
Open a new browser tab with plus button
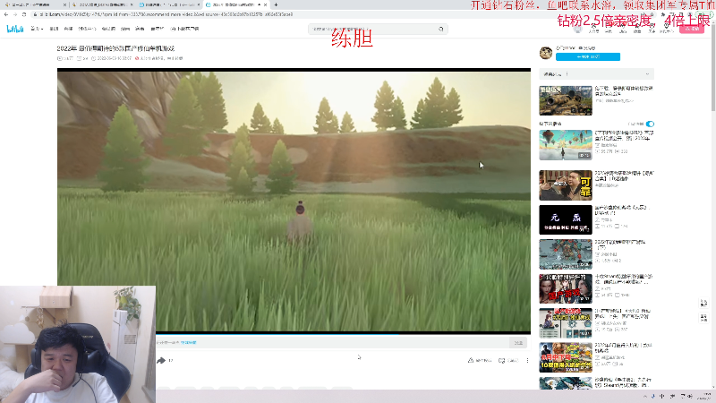[276, 4]
